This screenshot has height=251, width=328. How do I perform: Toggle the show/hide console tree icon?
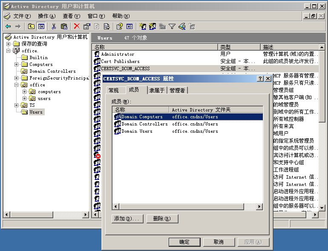[x=41, y=26]
